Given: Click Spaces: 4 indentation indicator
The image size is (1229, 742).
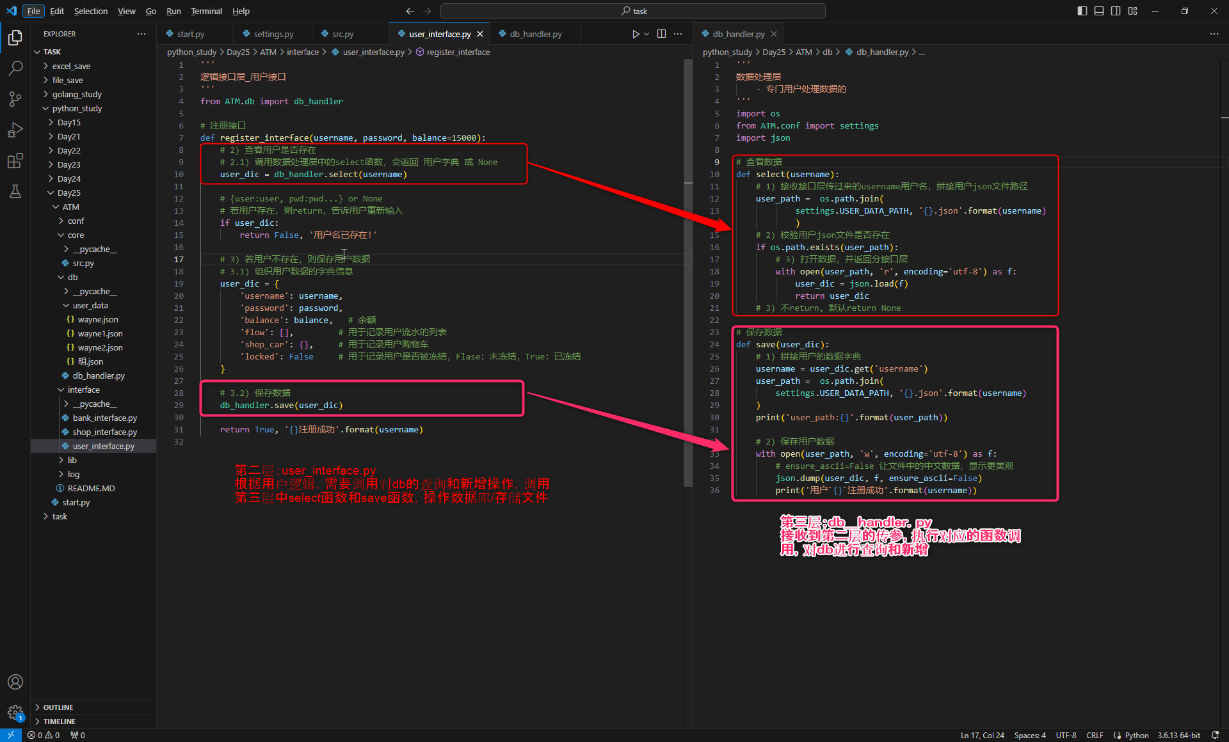Looking at the screenshot, I should pos(1029,735).
